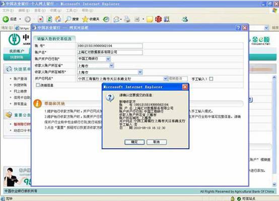This screenshot has height=201, width=279.
Task: Open the Edit icon dropdown arrow
Action: point(143,19)
